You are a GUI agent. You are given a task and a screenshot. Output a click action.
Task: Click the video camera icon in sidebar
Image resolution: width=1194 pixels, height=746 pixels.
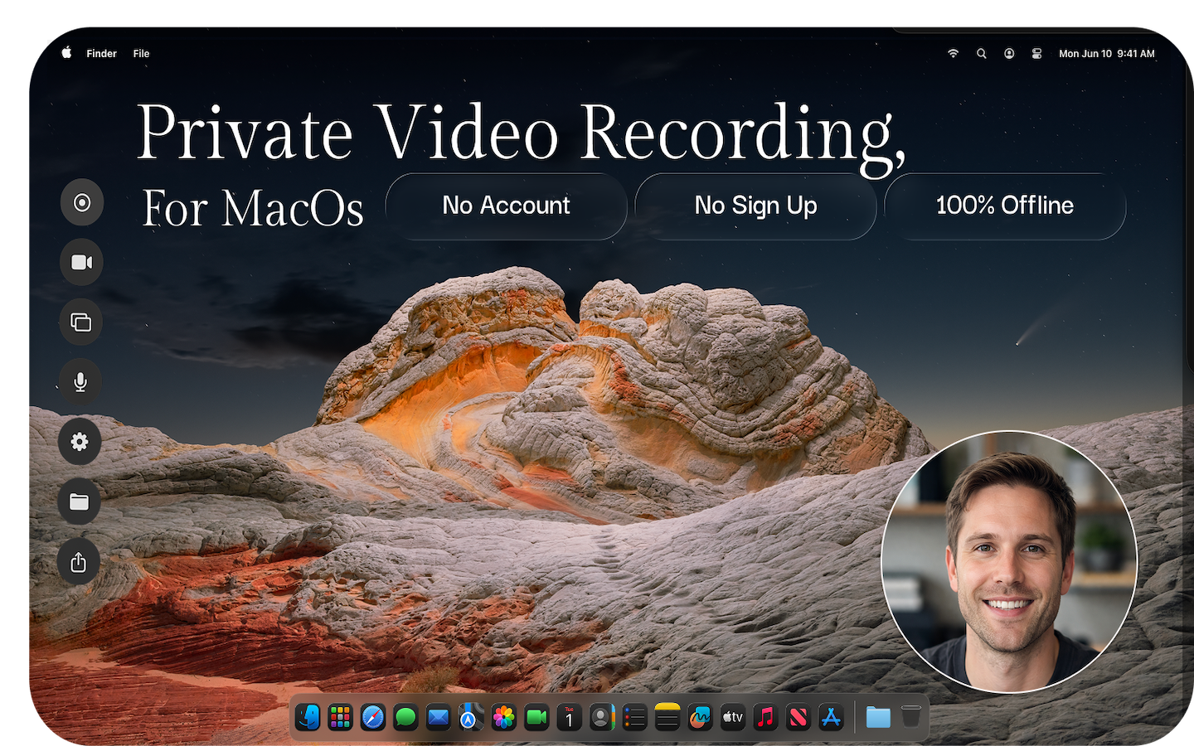[x=81, y=263]
